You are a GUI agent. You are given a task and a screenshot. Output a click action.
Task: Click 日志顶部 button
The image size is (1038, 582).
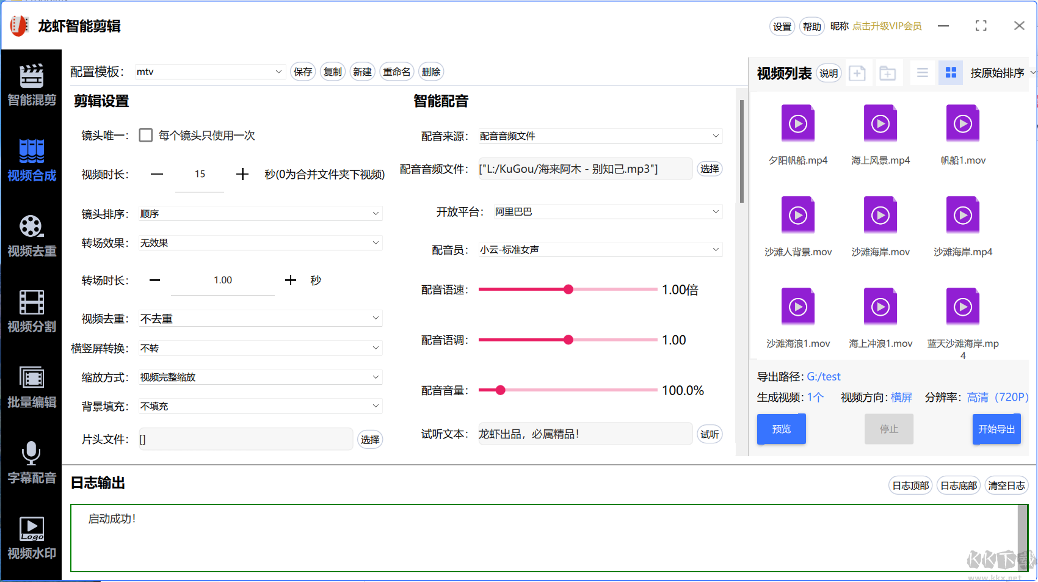910,486
